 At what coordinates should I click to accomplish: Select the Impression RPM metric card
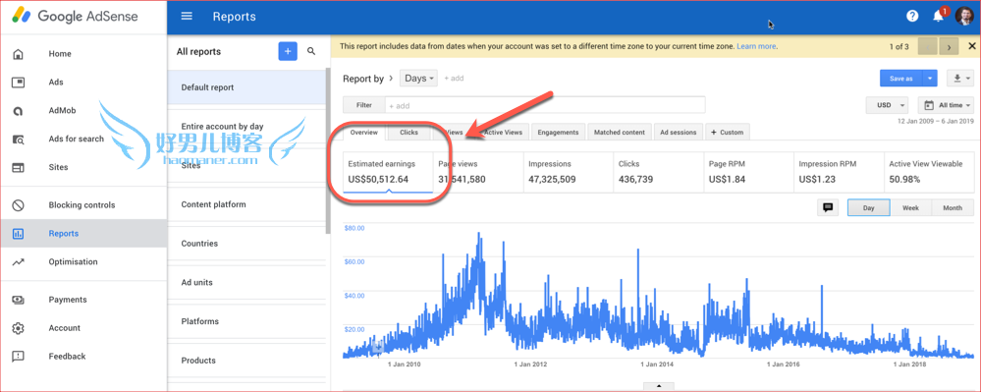pos(839,172)
